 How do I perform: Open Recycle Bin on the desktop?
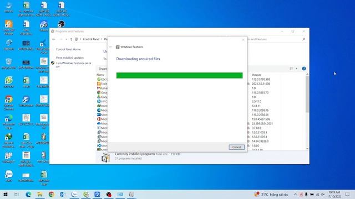pos(9,64)
